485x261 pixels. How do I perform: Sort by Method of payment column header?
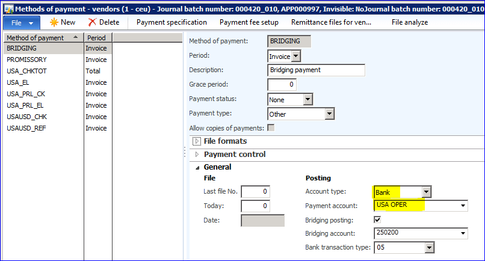[x=39, y=37]
